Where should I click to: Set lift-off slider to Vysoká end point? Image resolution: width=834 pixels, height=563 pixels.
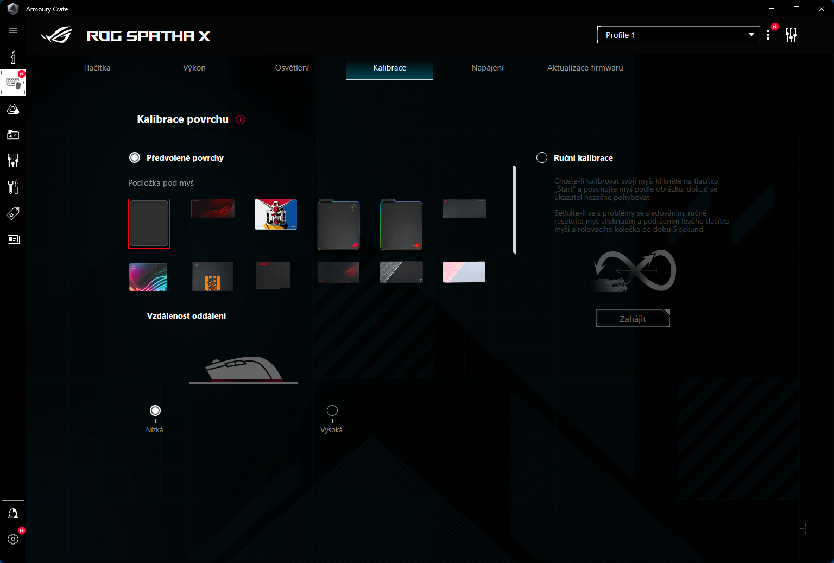332,410
